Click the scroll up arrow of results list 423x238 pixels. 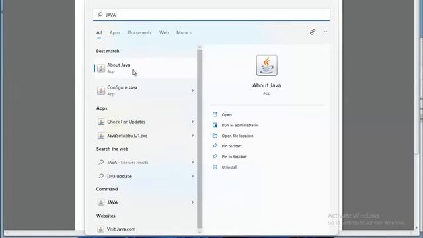(x=200, y=47)
